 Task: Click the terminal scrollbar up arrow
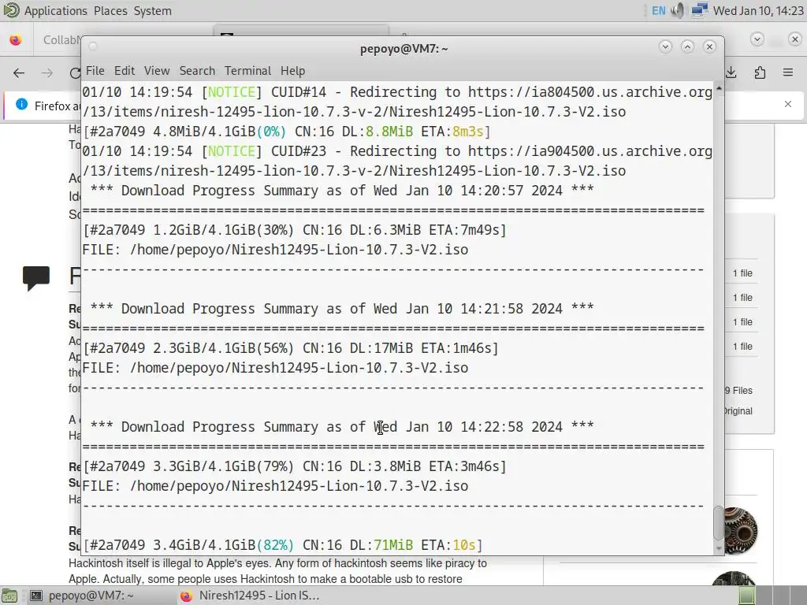pos(719,88)
